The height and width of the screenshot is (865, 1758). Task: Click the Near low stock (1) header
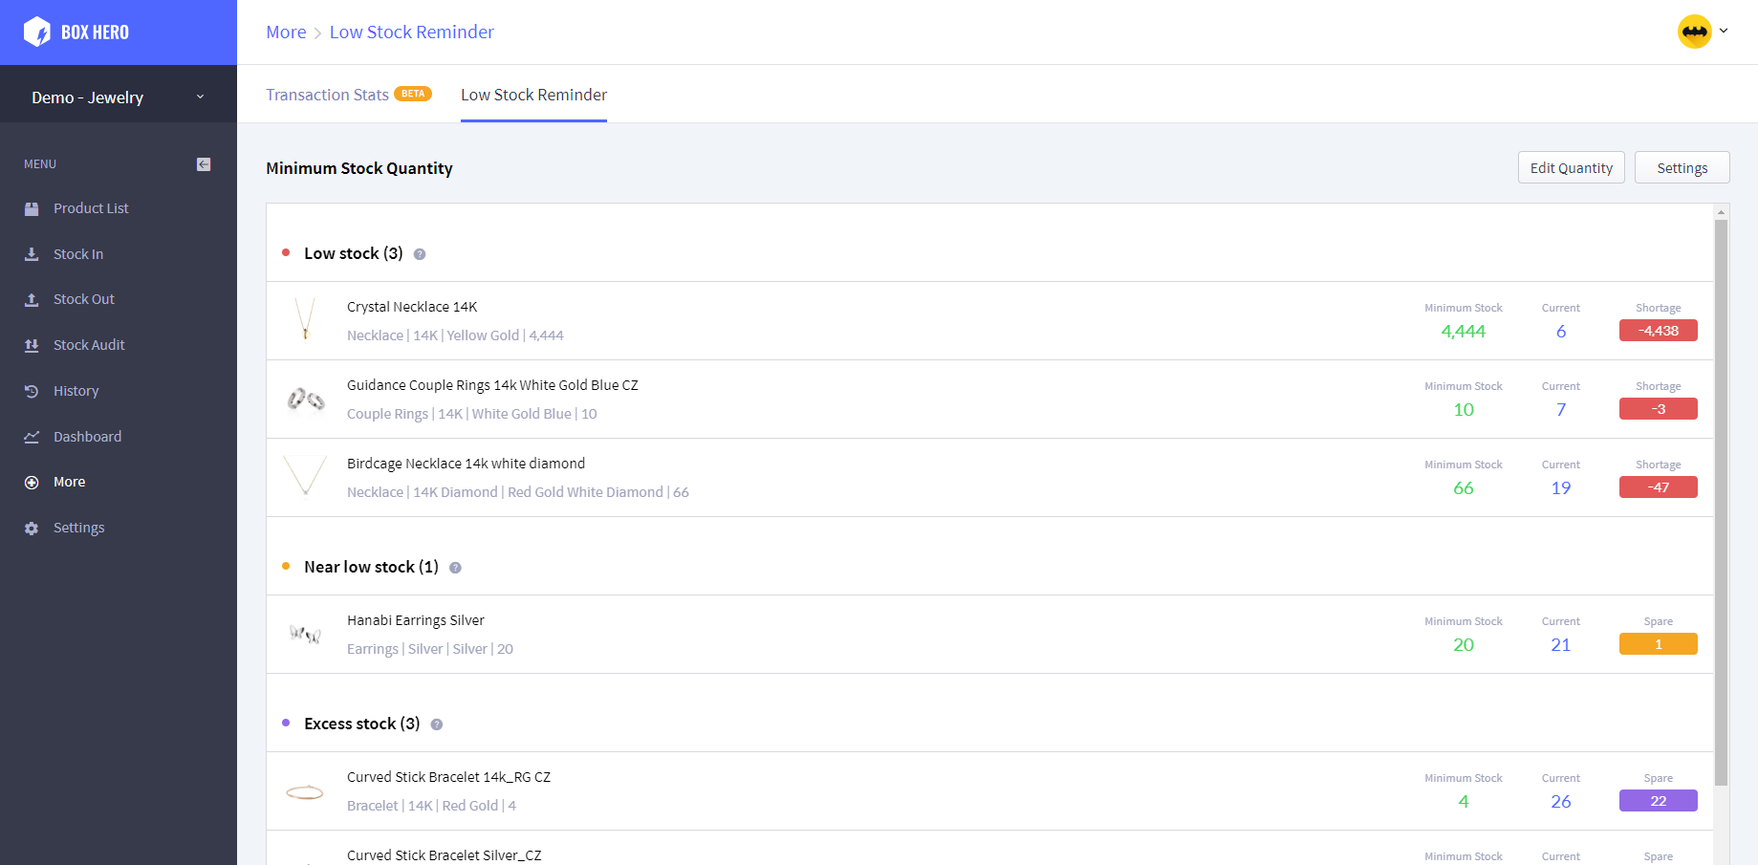[371, 567]
